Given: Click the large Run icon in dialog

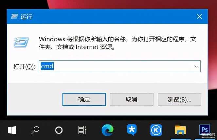Looking at the screenshot, I should (21, 42).
